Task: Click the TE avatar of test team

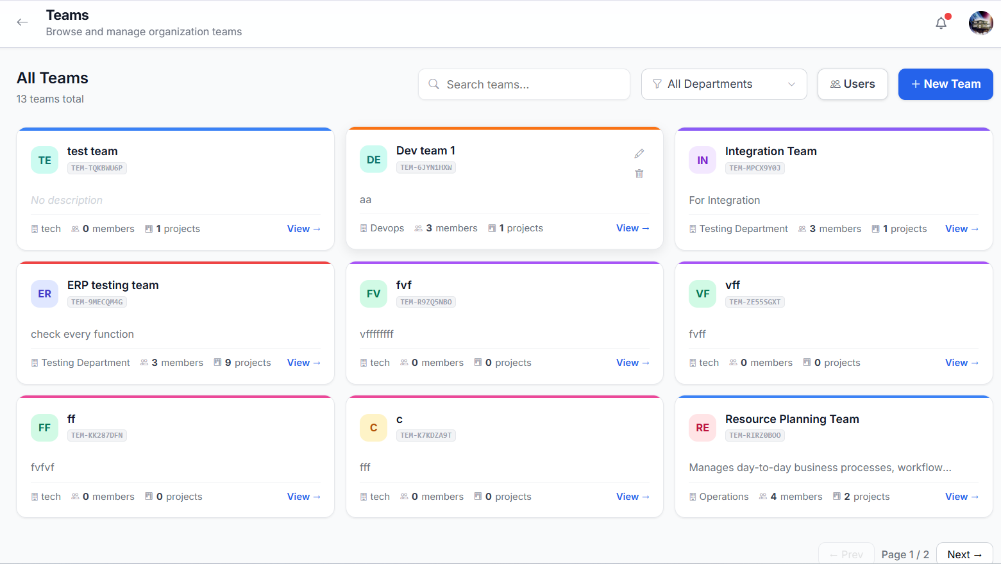Action: pos(44,160)
